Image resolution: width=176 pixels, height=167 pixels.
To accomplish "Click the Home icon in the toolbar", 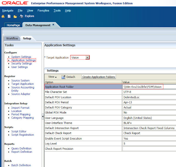I will [3, 16].
